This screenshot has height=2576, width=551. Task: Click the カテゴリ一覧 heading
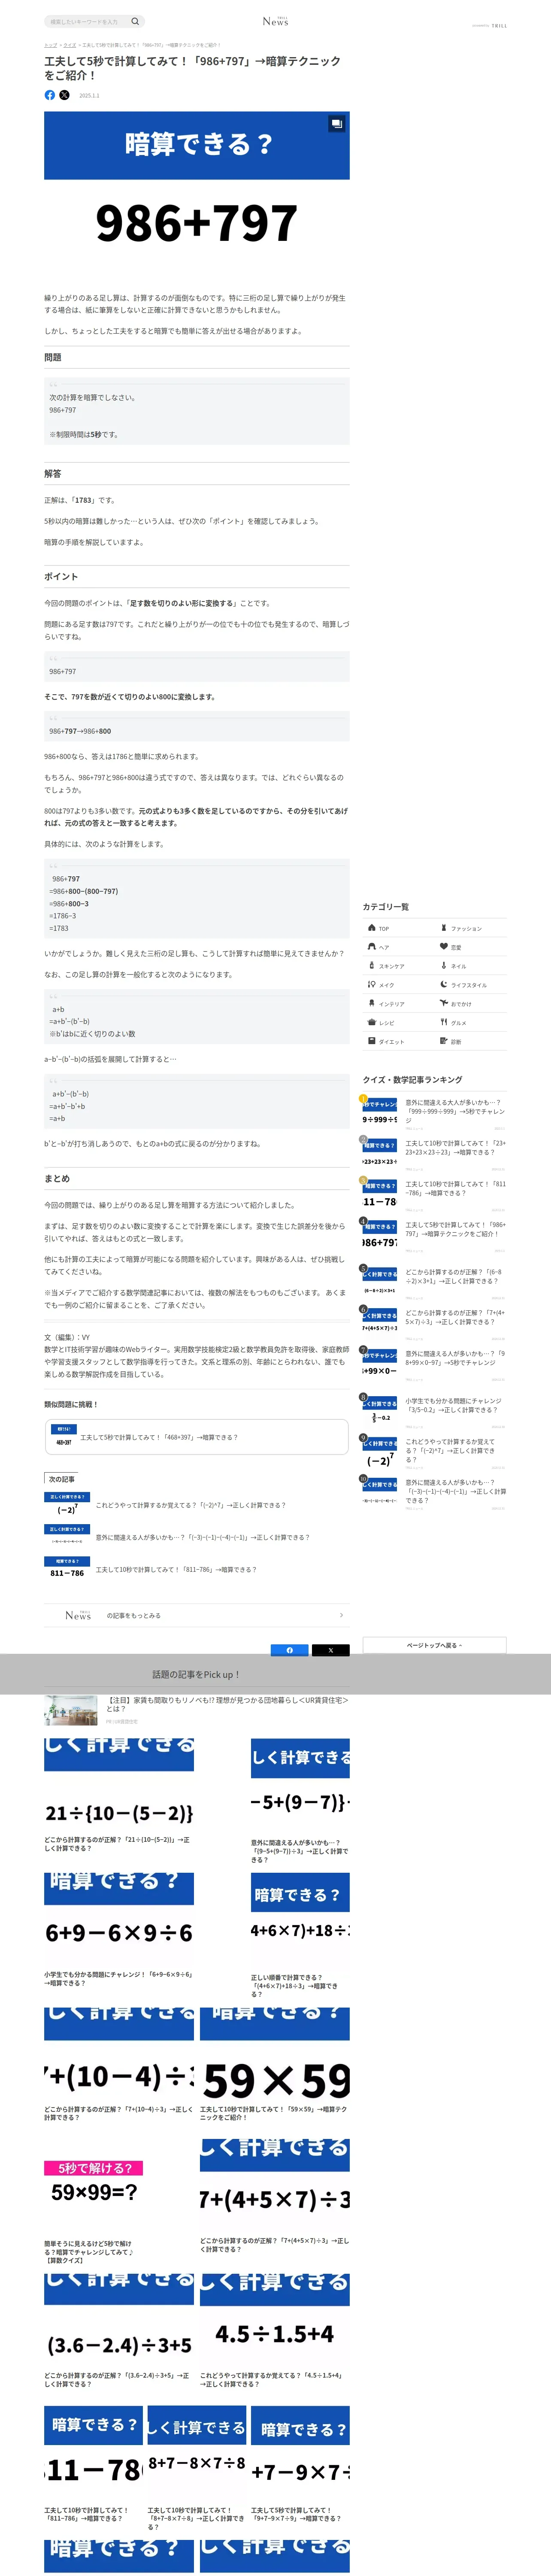pos(386,907)
